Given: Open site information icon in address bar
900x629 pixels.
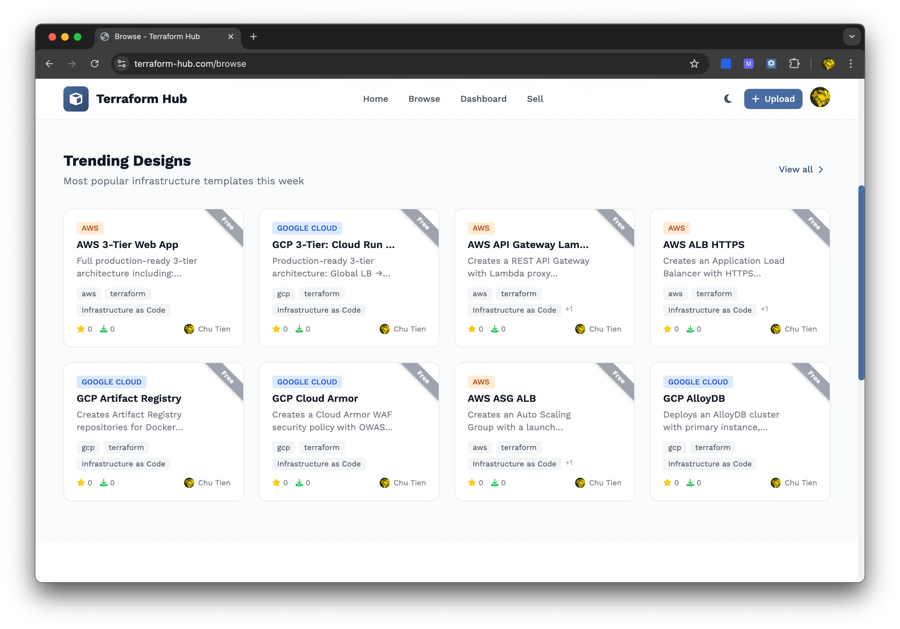Looking at the screenshot, I should 122,63.
